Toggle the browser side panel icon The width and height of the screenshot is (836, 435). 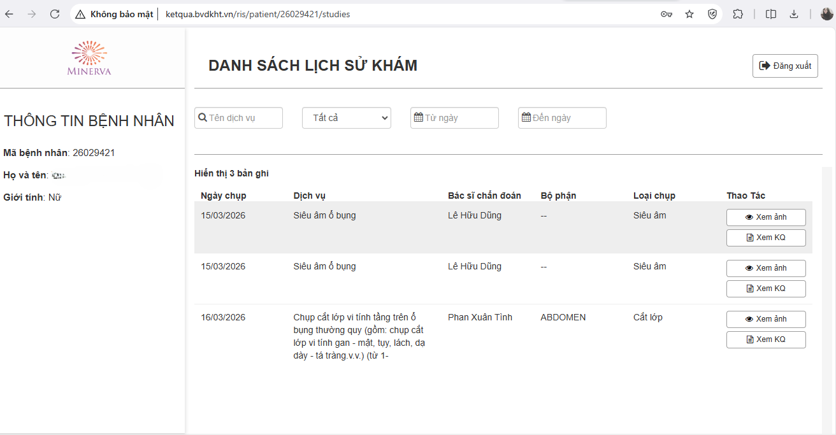tap(771, 14)
